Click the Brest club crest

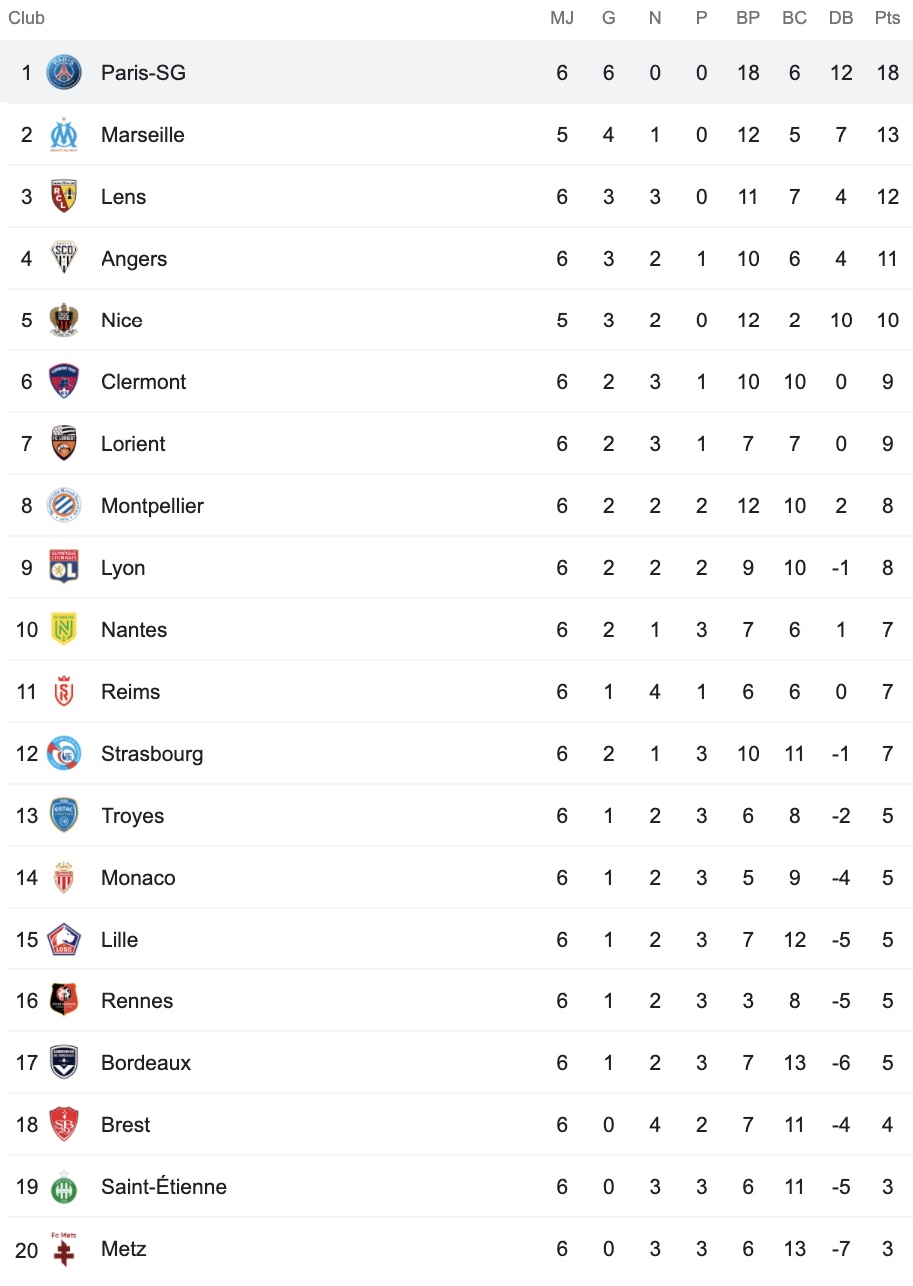click(64, 1125)
